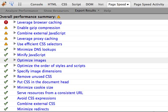The width and height of the screenshot is (168, 112).
Task: Expand Optimize the order of styles triangle
Action: point(15,65)
